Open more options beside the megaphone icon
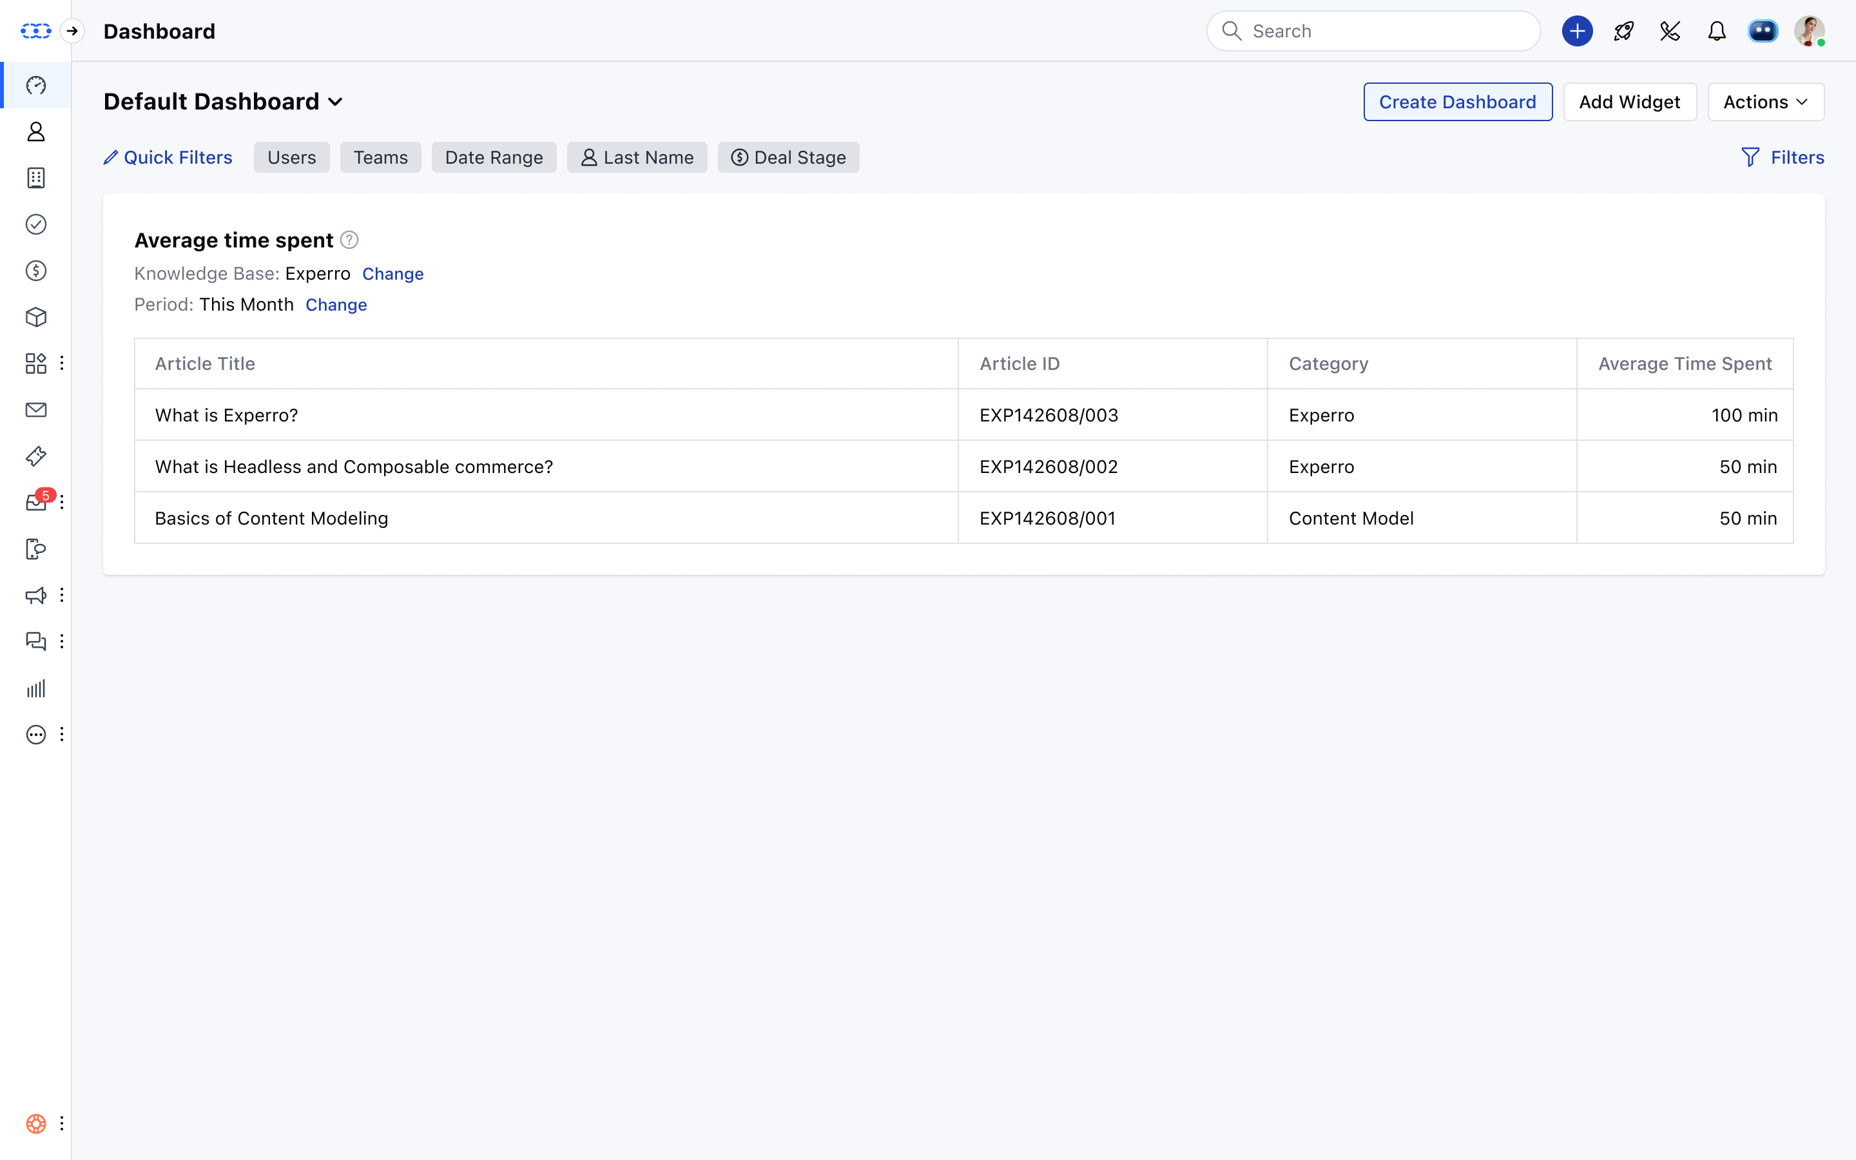 [x=61, y=595]
